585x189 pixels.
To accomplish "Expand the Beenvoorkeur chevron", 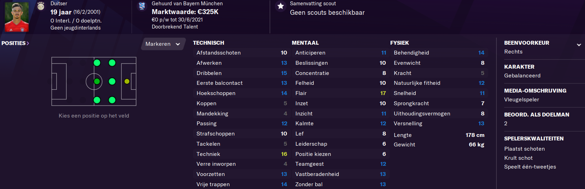I will (x=579, y=45).
